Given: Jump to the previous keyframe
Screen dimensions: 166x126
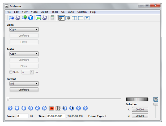Looking at the screenshot, I should 37,108.
